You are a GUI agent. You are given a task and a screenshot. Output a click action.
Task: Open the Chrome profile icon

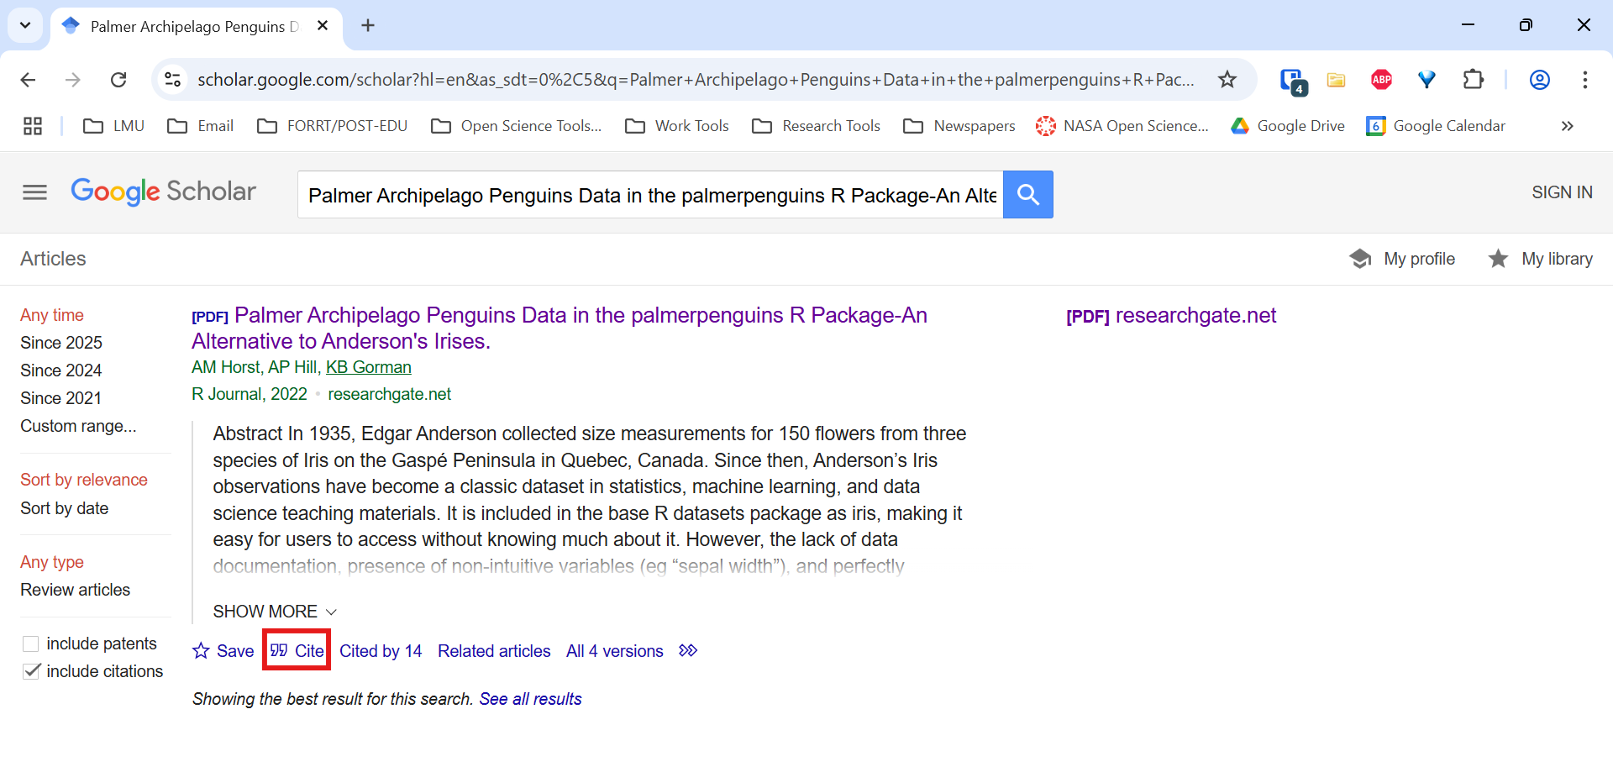1539,80
